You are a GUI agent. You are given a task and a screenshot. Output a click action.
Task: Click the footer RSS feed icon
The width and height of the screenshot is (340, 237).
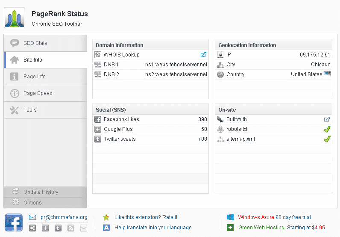coord(71,228)
